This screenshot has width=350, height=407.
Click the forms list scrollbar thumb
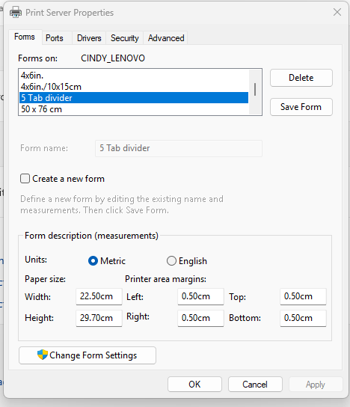coord(255,89)
